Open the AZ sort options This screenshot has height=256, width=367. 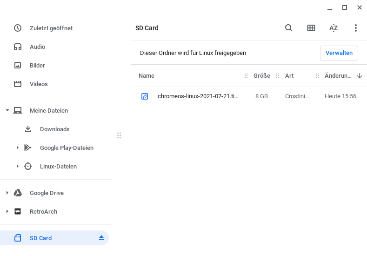334,28
